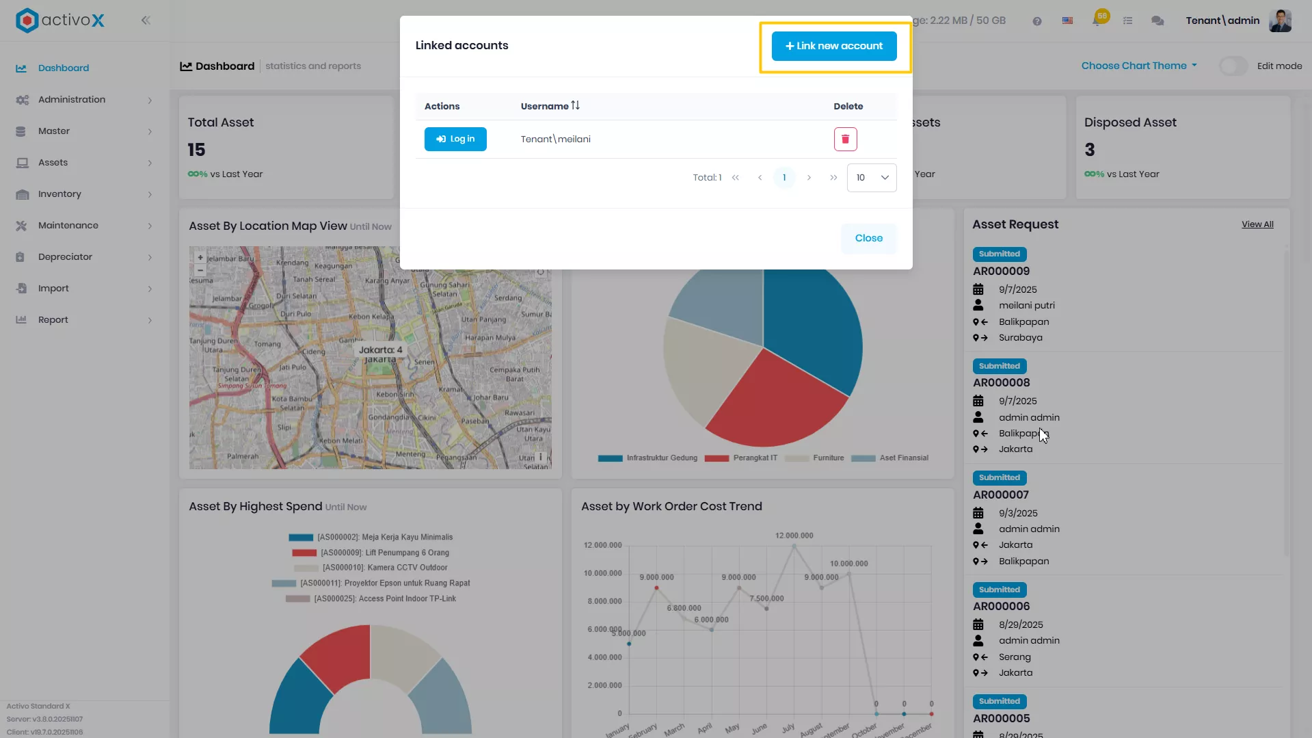Open the help question mark icon
Viewport: 1312px width, 738px height.
(x=1037, y=21)
